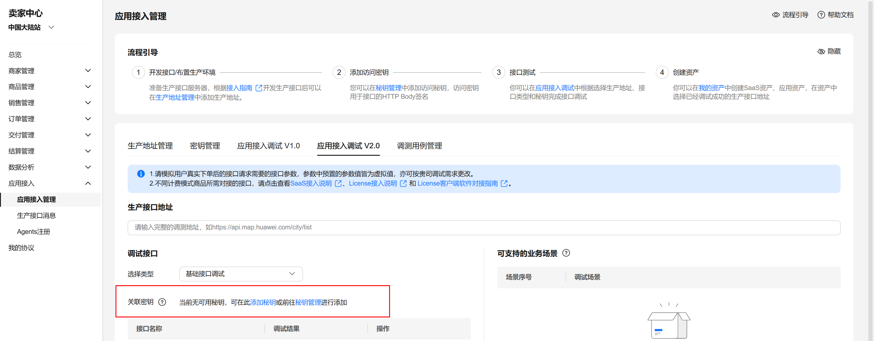Screen dimensions: 874x341
Task: Open 帮助文档 in the top right
Action: [835, 15]
